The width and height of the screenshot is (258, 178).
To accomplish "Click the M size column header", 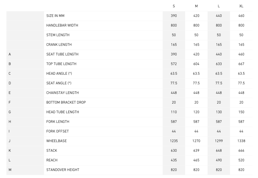I will pyautogui.click(x=196, y=6).
